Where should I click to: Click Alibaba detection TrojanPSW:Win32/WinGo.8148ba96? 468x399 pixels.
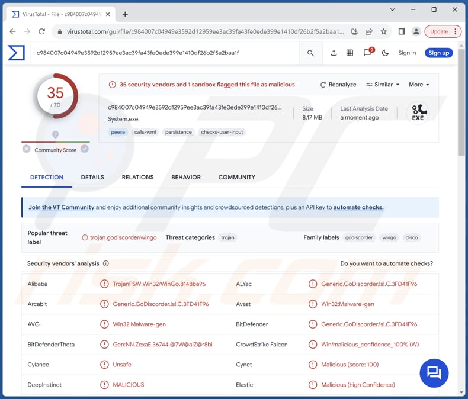[159, 284]
